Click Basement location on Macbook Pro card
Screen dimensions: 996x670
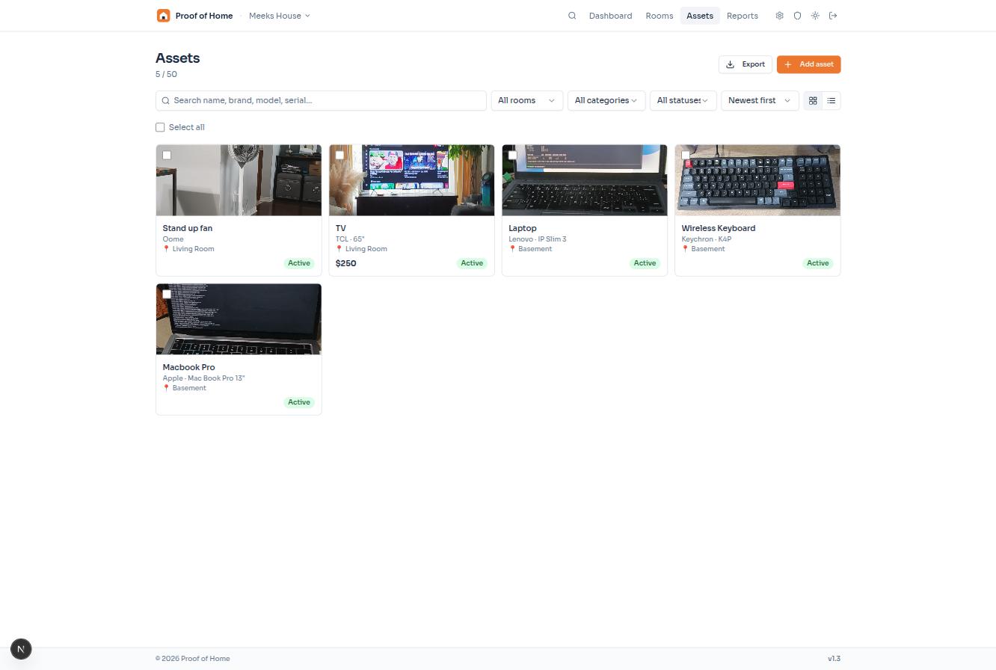[185, 388]
